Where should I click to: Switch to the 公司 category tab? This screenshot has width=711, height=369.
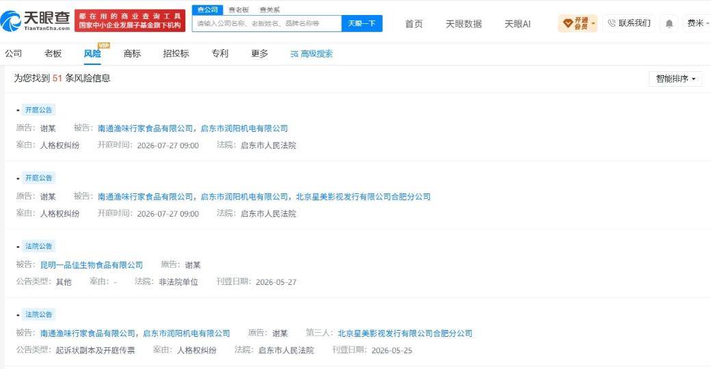(x=13, y=53)
